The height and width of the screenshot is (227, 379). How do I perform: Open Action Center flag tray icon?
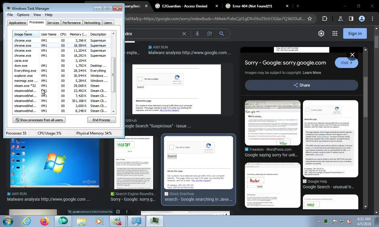coord(335,221)
